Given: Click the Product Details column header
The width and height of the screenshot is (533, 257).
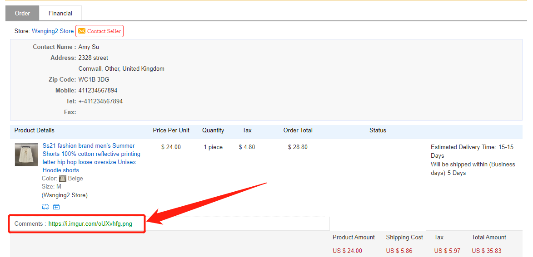Looking at the screenshot, I should pyautogui.click(x=35, y=131).
